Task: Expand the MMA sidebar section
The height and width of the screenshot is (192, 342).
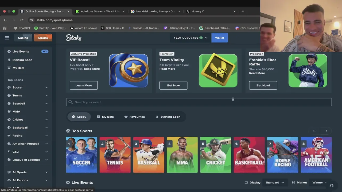Action: click(46, 111)
